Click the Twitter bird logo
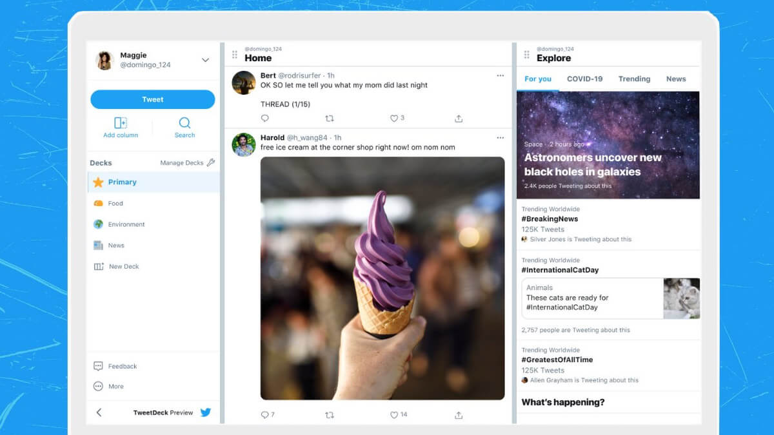 click(x=206, y=412)
